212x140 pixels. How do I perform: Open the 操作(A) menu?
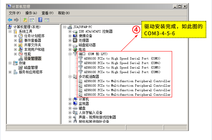pos(31,13)
